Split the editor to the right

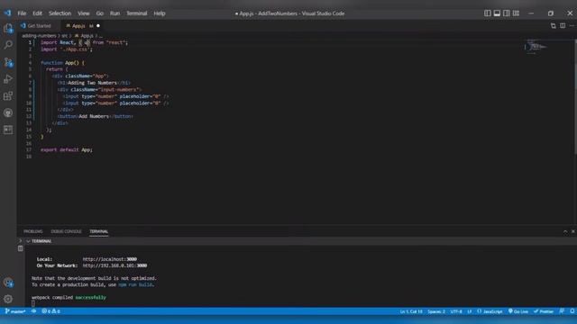[563, 26]
